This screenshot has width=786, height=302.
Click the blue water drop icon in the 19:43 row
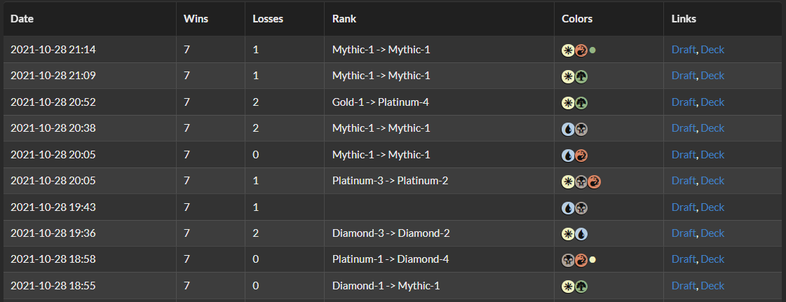click(x=569, y=207)
